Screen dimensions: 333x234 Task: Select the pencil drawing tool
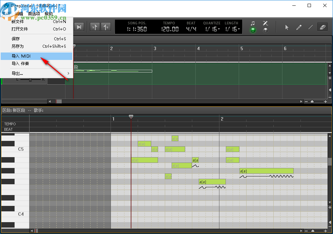click(299, 27)
